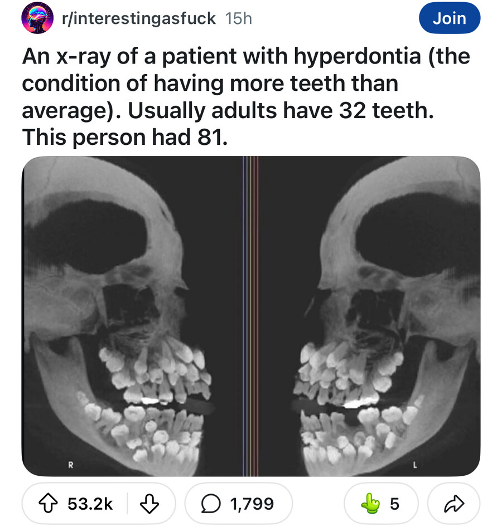Image resolution: width=502 pixels, height=527 pixels.
Task: Give an award with the pointing hand icon
Action: tap(370, 503)
